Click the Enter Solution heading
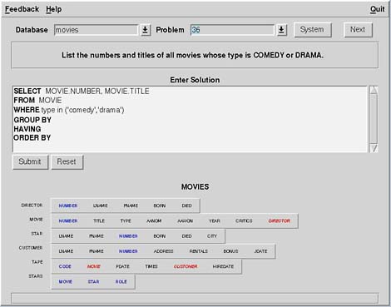Screen dimensions: 391x307 click(195, 80)
